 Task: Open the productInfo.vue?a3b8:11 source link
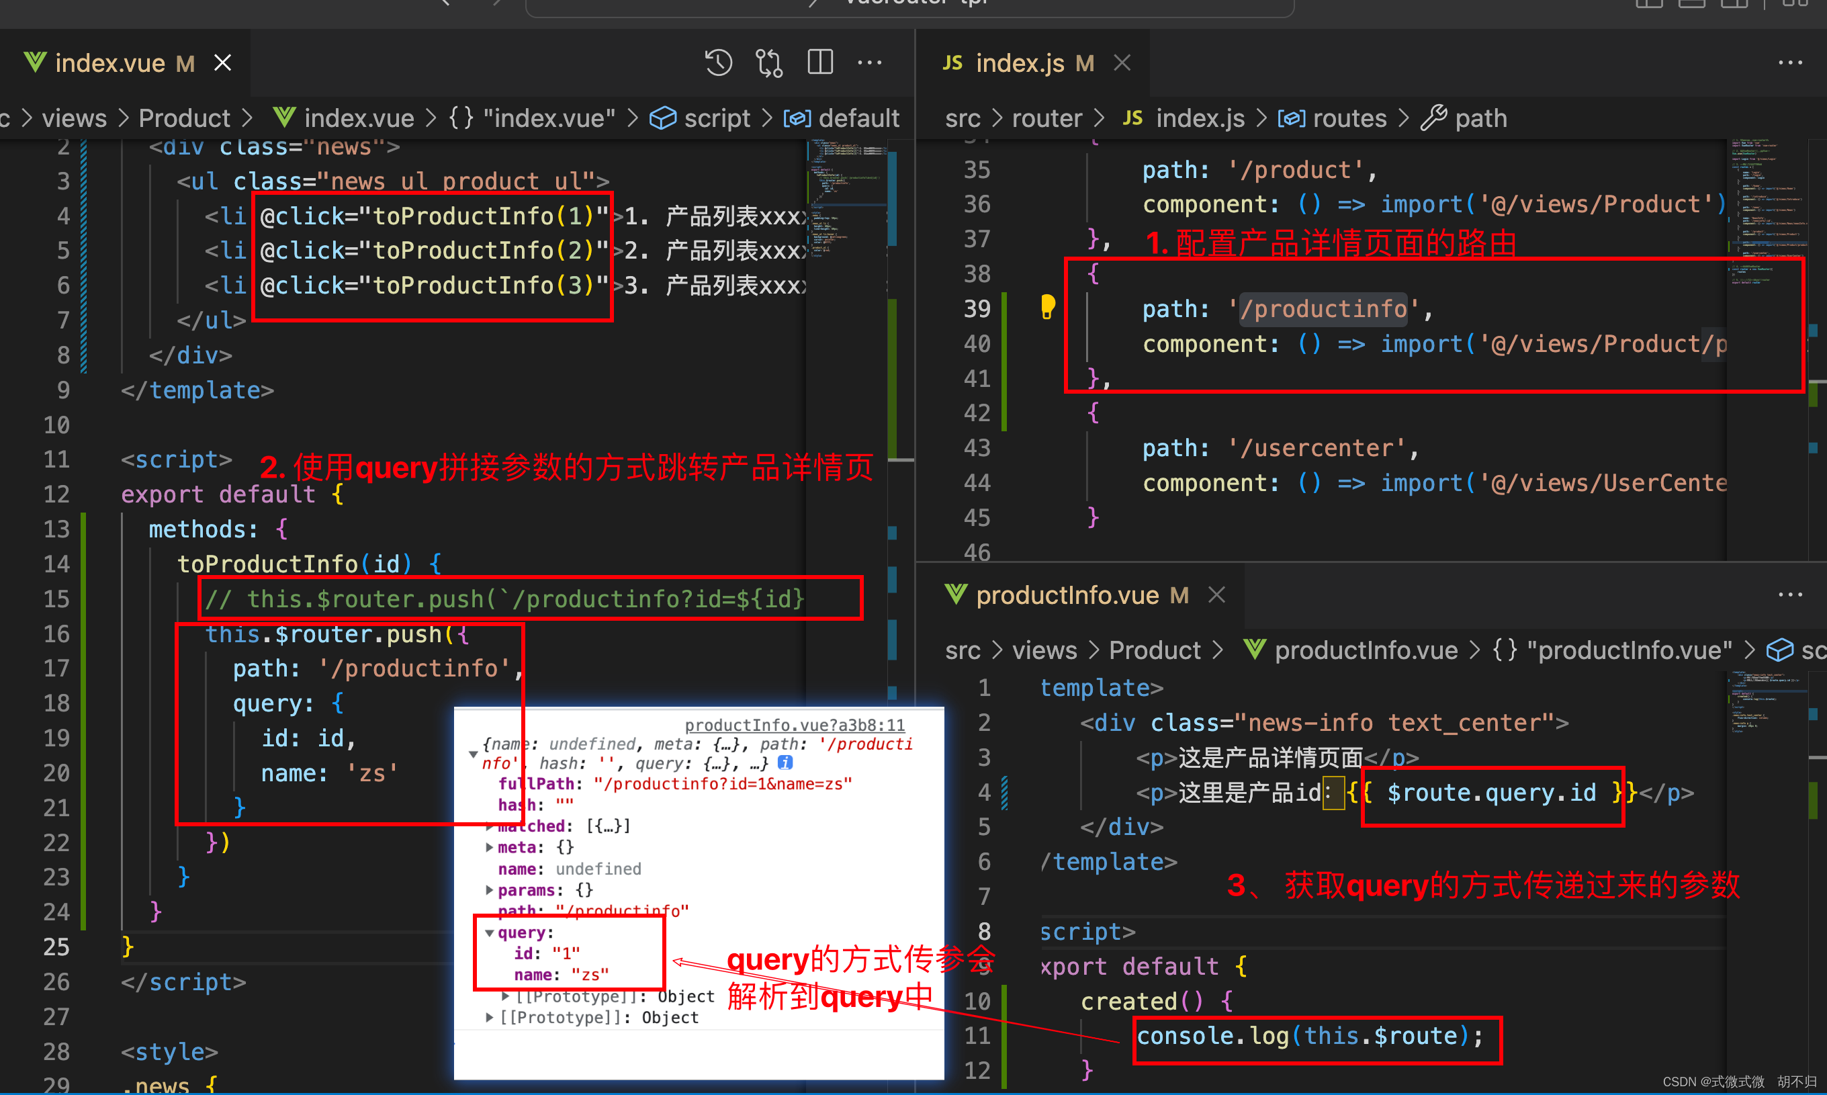pyautogui.click(x=795, y=726)
